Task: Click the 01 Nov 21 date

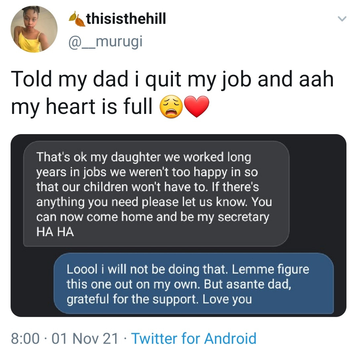Action: [85, 338]
